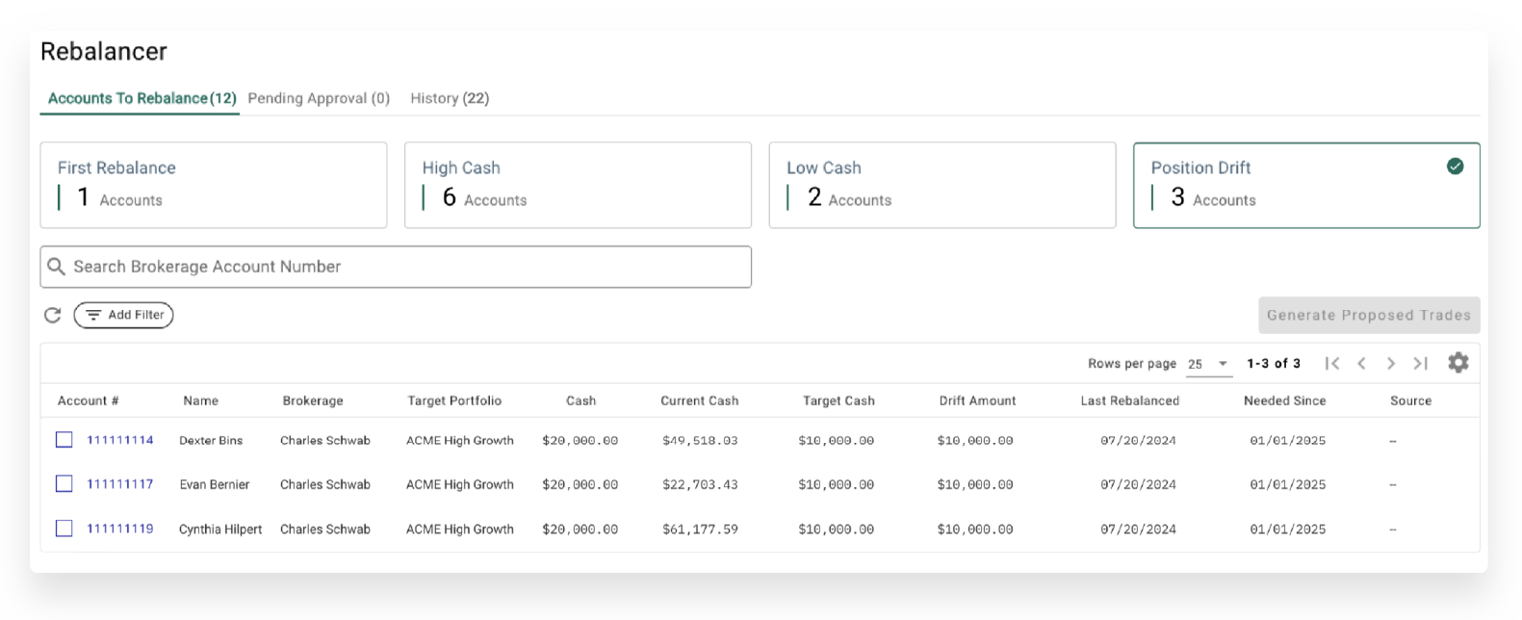This screenshot has height=620, width=1522.
Task: Click the Generate Proposed Trades button
Action: pyautogui.click(x=1368, y=315)
